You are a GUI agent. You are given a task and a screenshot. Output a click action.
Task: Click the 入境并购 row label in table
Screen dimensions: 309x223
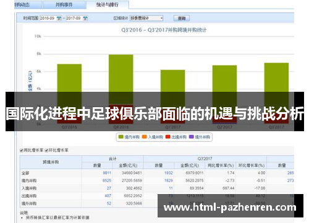(29, 189)
